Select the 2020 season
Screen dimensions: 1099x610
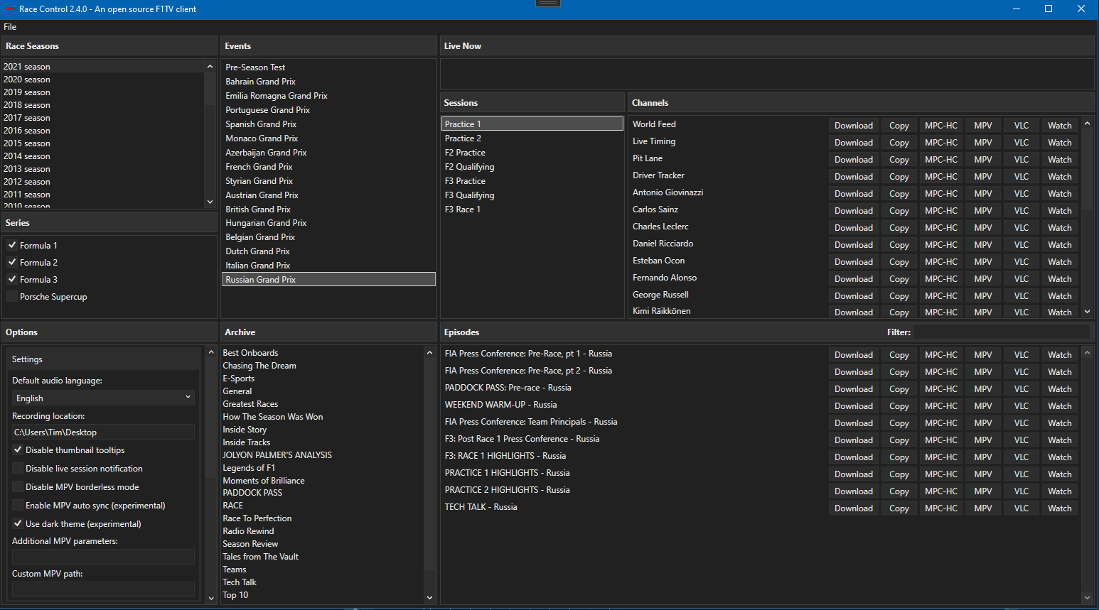[x=103, y=80]
